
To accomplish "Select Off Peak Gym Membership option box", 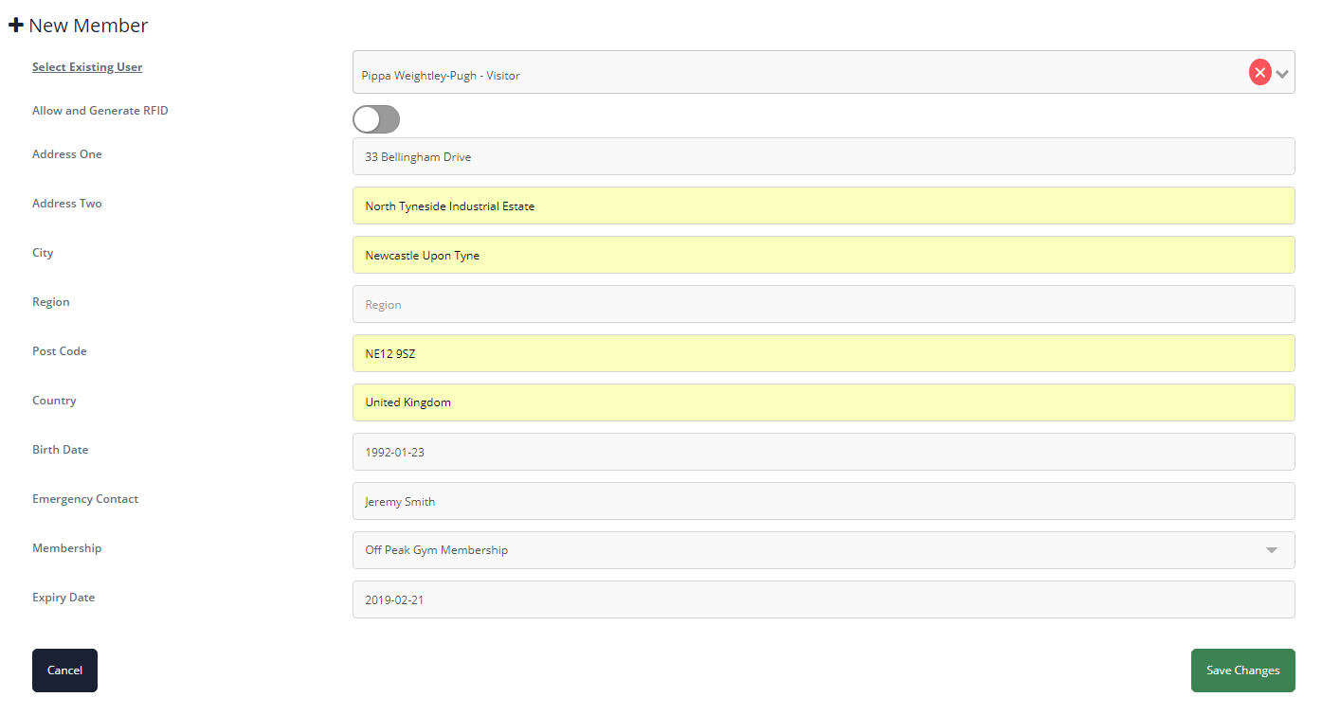I will pyautogui.click(x=824, y=550).
